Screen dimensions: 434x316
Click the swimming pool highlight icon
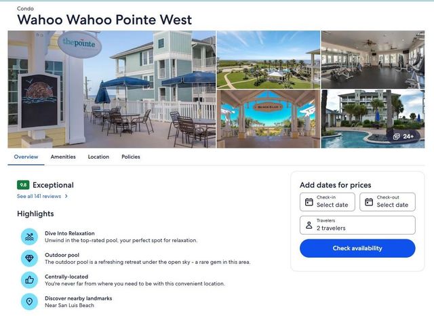tap(29, 237)
